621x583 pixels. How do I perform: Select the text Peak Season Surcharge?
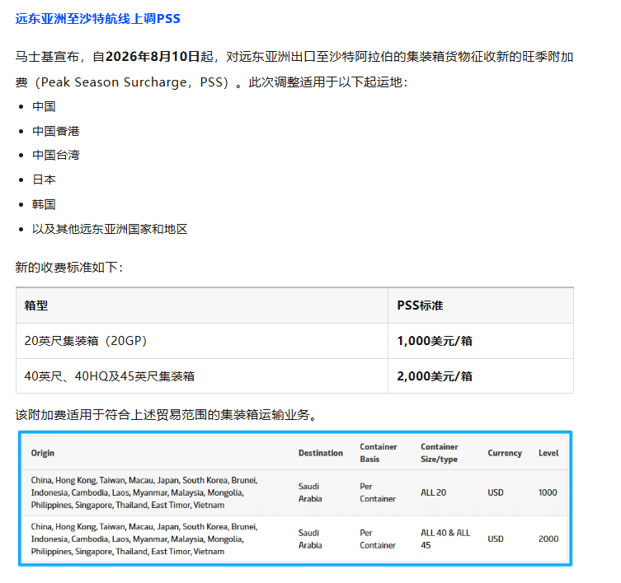tap(113, 82)
